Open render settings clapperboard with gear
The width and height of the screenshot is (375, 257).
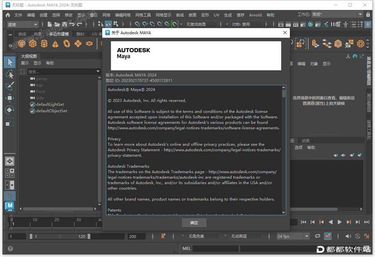pos(303,24)
